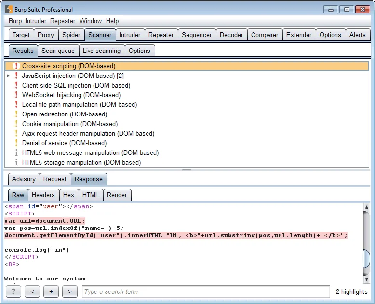Select the Response tab
The width and height of the screenshot is (375, 304).
(89, 179)
